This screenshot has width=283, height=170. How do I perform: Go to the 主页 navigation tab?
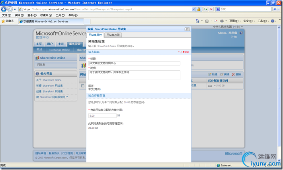39,44
